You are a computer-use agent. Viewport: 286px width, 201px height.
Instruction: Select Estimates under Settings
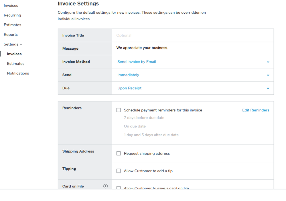[x=16, y=64]
